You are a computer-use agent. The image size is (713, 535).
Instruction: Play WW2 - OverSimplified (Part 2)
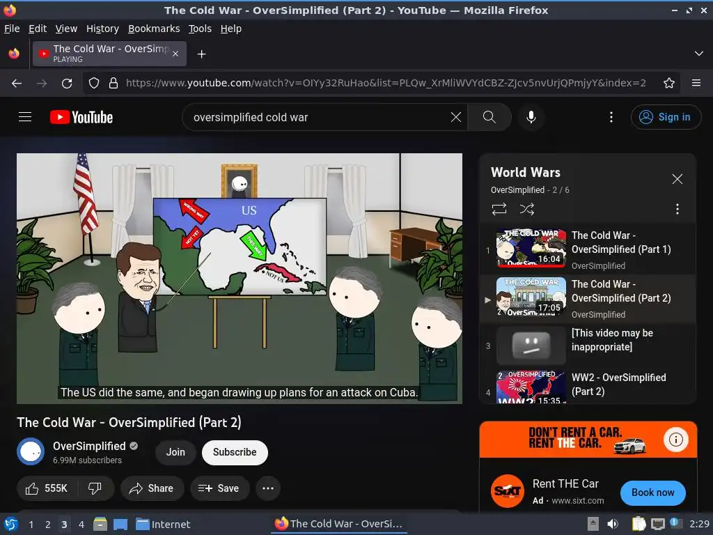pyautogui.click(x=588, y=386)
